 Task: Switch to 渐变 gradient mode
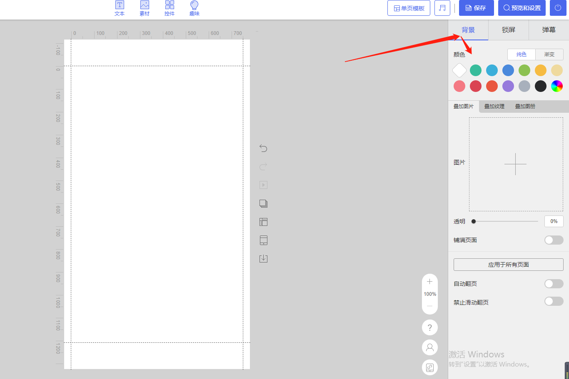(x=549, y=54)
